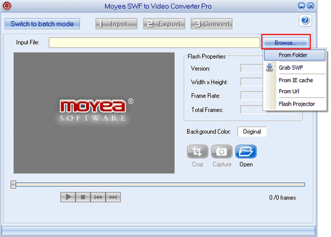
Task: Select Flash Projector option
Action: tap(296, 104)
